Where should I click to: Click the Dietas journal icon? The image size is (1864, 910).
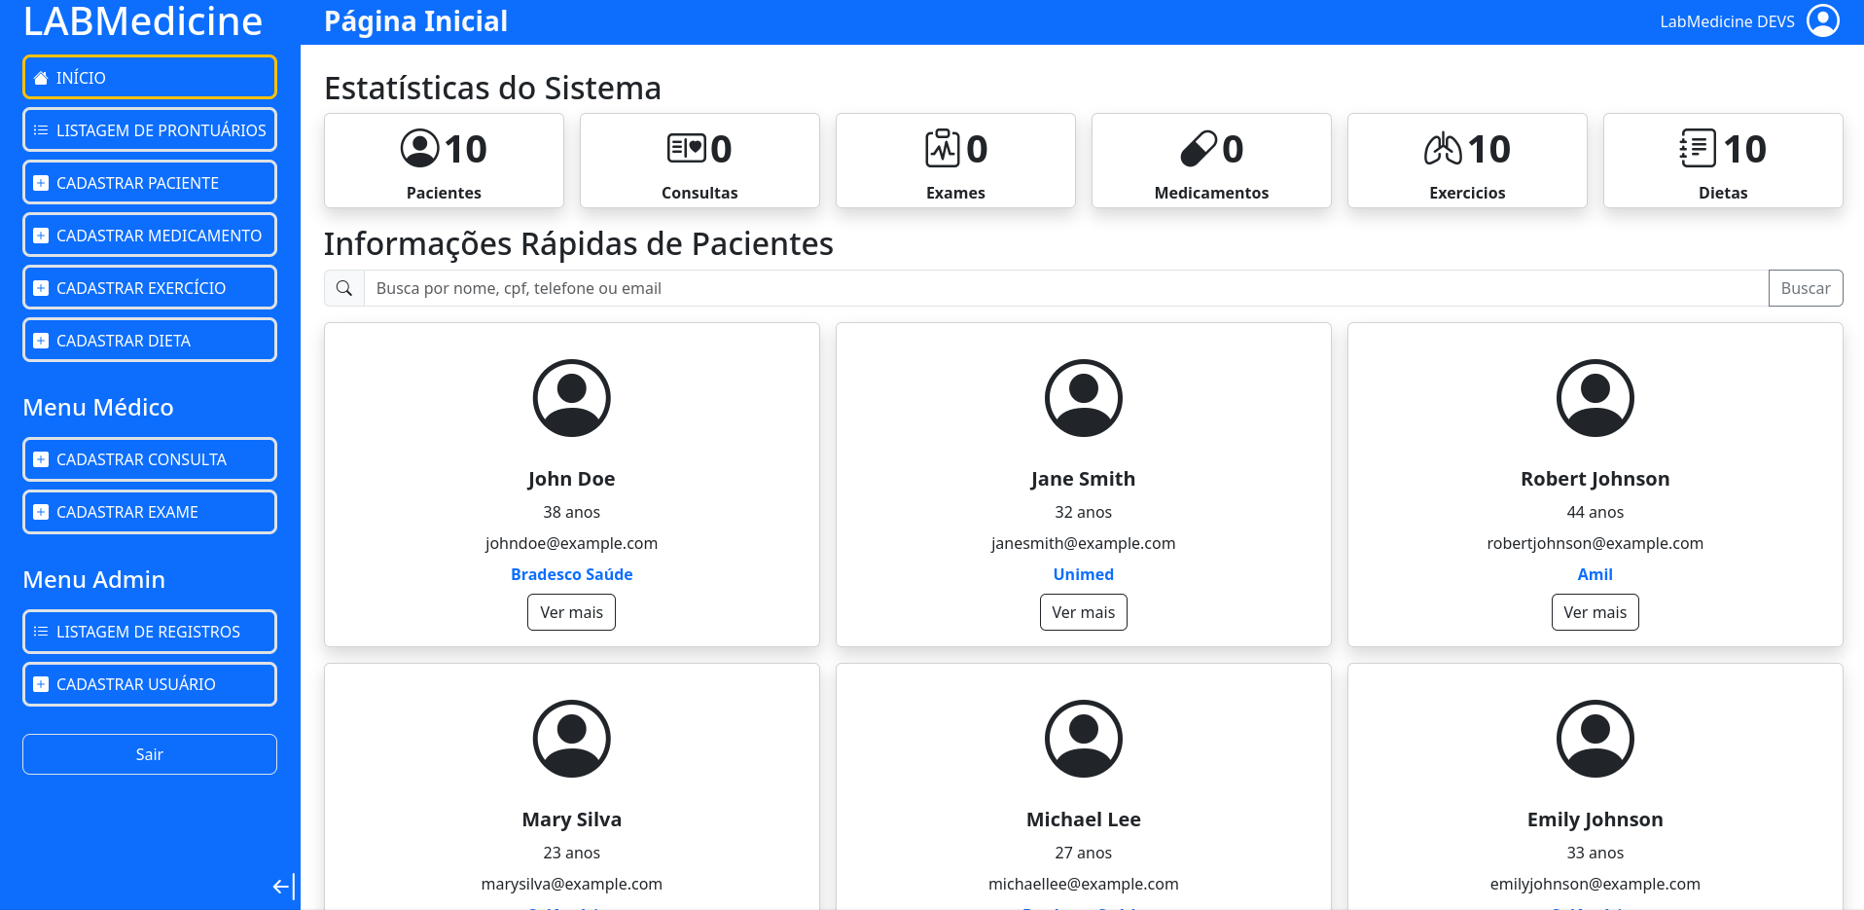pos(1698,149)
